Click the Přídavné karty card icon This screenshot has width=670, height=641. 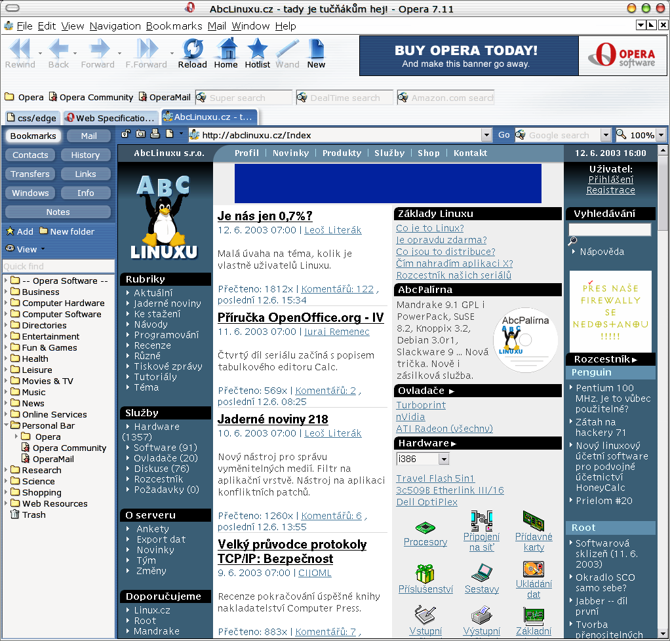(534, 520)
